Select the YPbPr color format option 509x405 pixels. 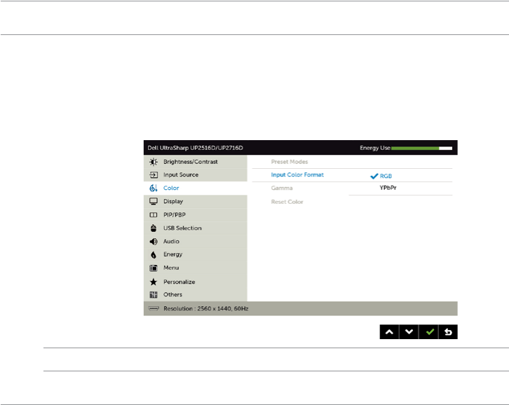pyautogui.click(x=388, y=188)
